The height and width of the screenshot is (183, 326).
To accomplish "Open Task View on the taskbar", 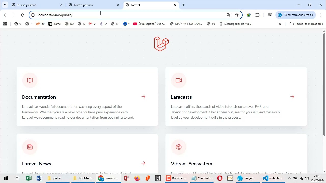I will 17,178.
